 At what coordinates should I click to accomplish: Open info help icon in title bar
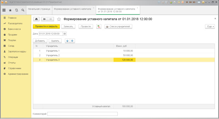(203, 2)
